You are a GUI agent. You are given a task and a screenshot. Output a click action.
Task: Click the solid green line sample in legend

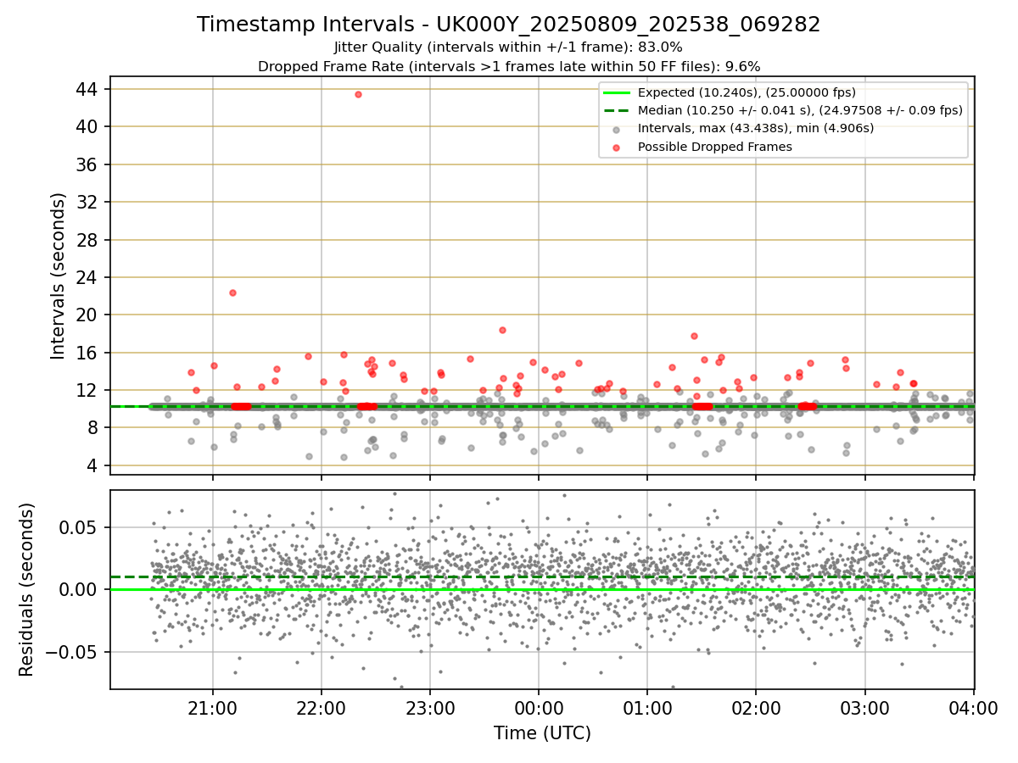[x=616, y=92]
